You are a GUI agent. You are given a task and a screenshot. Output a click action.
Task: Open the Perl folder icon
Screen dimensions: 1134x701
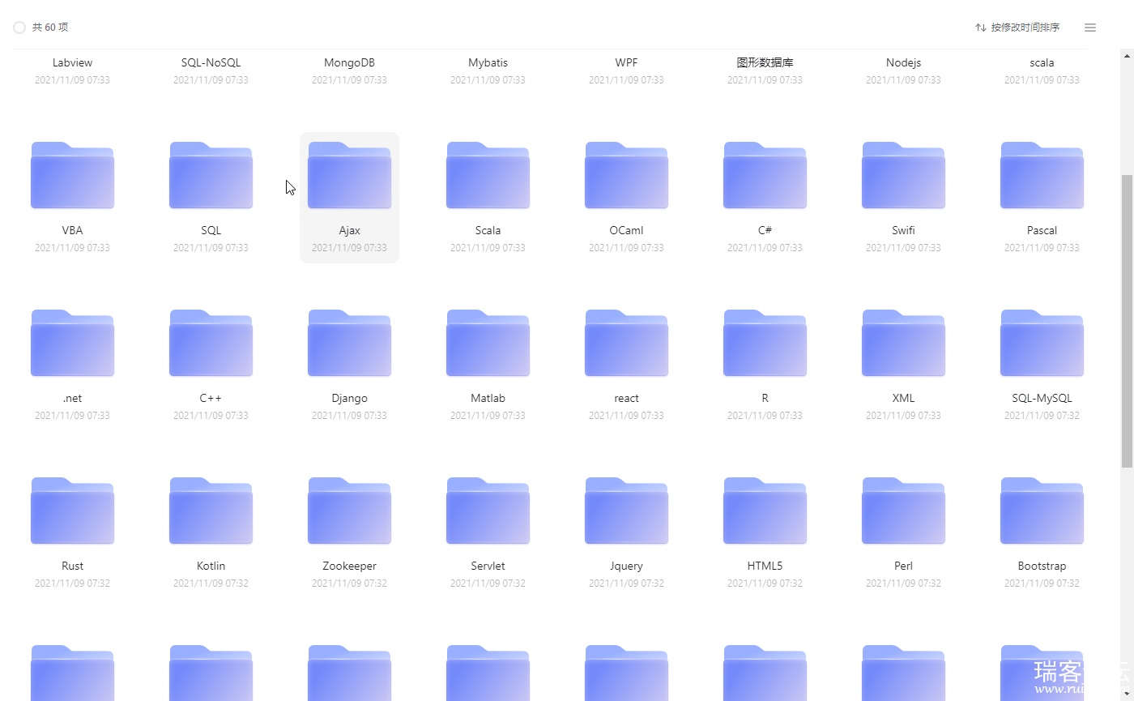point(903,511)
